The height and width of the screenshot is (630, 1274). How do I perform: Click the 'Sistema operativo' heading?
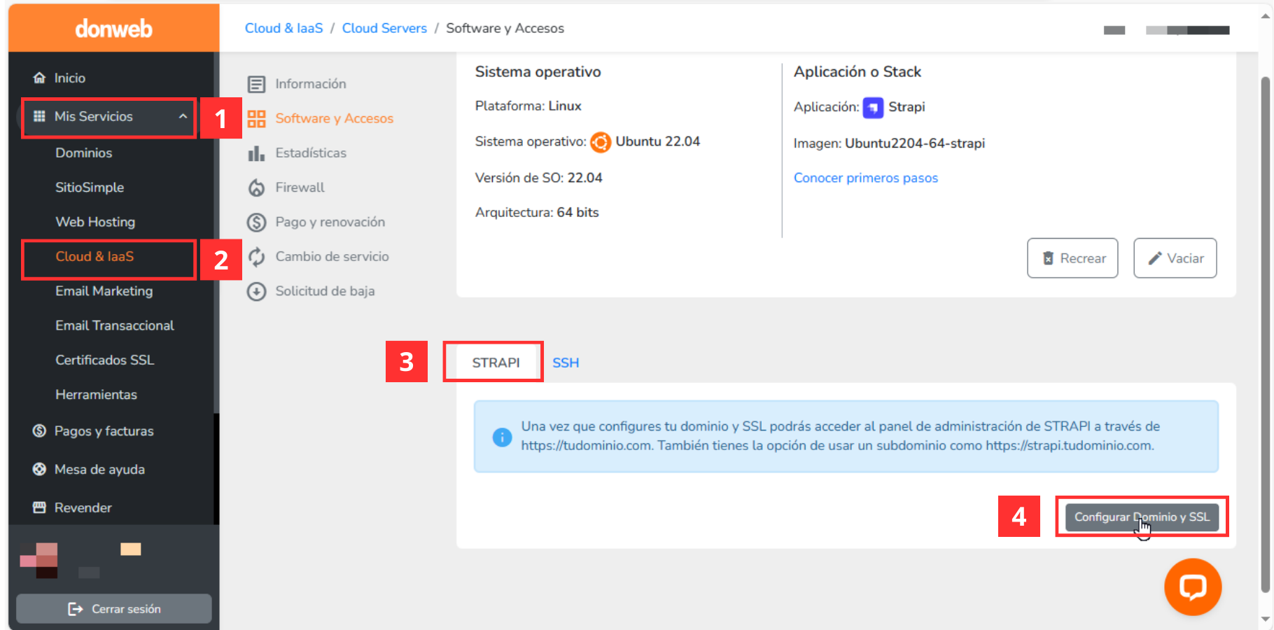(x=538, y=71)
